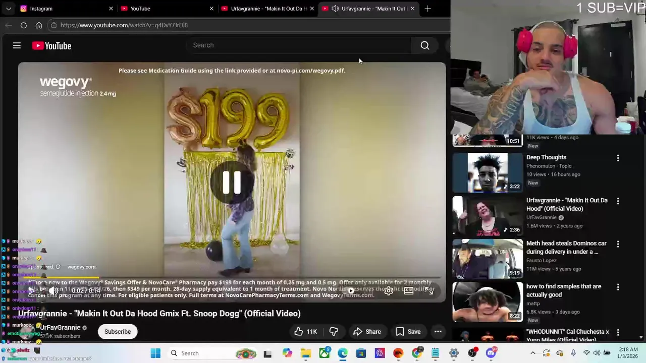Open options menu for Deep Thoughts
The height and width of the screenshot is (363, 646).
coord(618,158)
